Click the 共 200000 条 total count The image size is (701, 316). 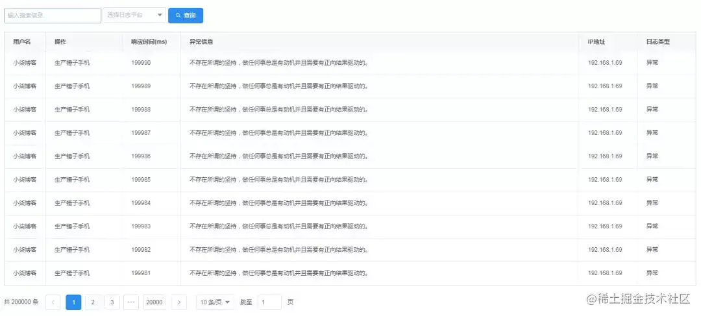tap(21, 302)
